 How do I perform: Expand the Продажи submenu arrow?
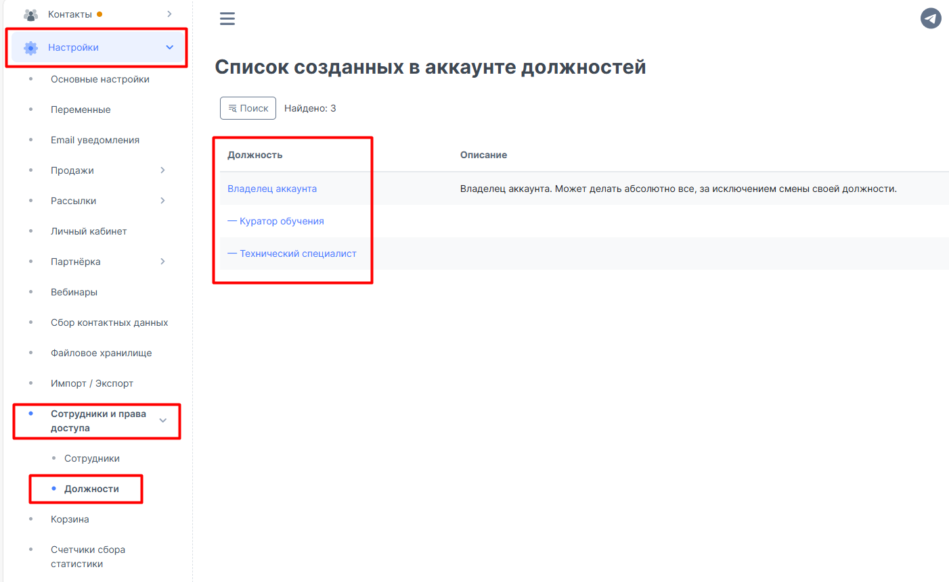tap(162, 170)
